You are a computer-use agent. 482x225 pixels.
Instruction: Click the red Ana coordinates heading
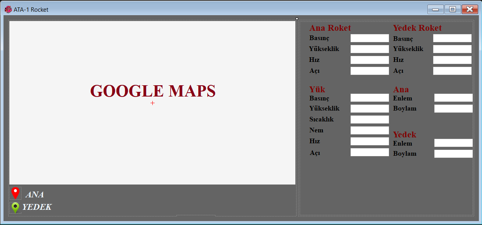click(x=401, y=90)
